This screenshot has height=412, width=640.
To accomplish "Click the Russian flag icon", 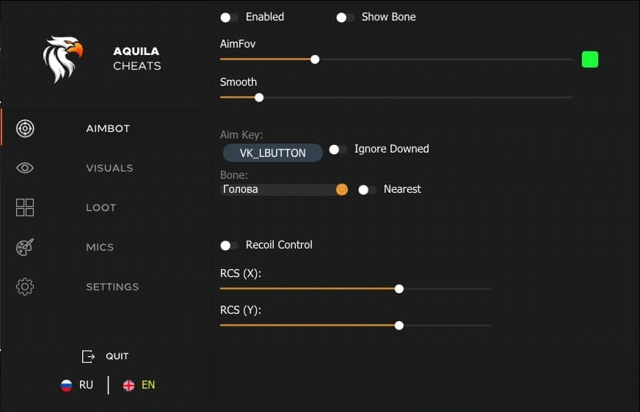I will tap(66, 385).
